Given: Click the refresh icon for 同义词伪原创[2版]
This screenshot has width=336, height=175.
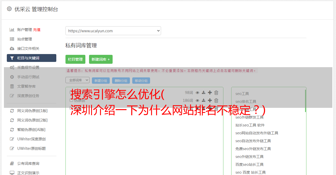Looking at the screenshot, I should tap(12, 120).
